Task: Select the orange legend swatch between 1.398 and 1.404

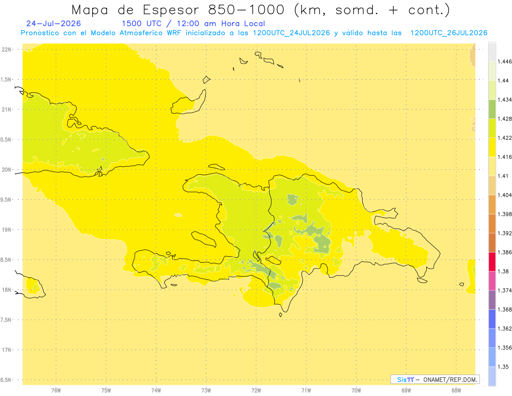Action: (x=492, y=205)
